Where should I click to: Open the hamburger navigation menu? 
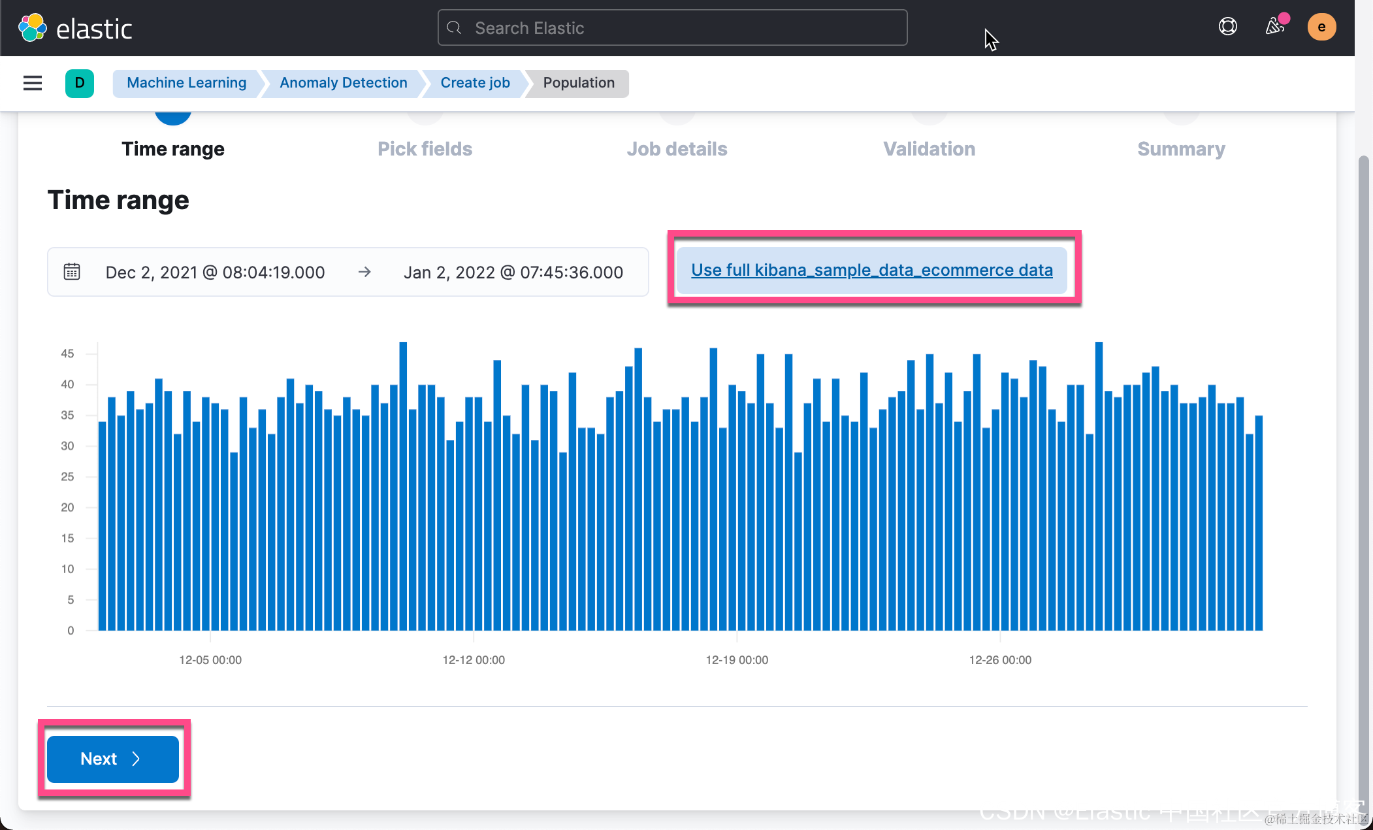[x=33, y=83]
